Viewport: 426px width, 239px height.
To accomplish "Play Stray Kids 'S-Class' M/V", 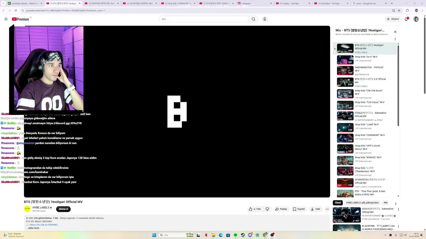I will coord(365,105).
